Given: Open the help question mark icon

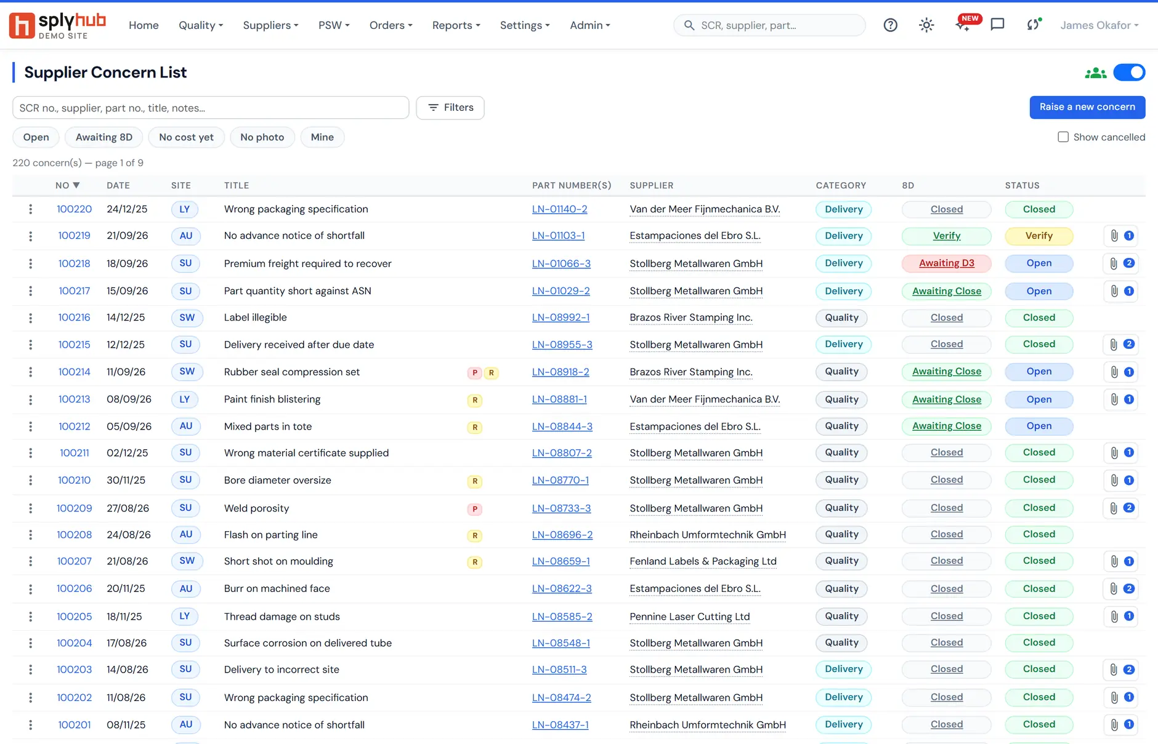Looking at the screenshot, I should pos(891,25).
